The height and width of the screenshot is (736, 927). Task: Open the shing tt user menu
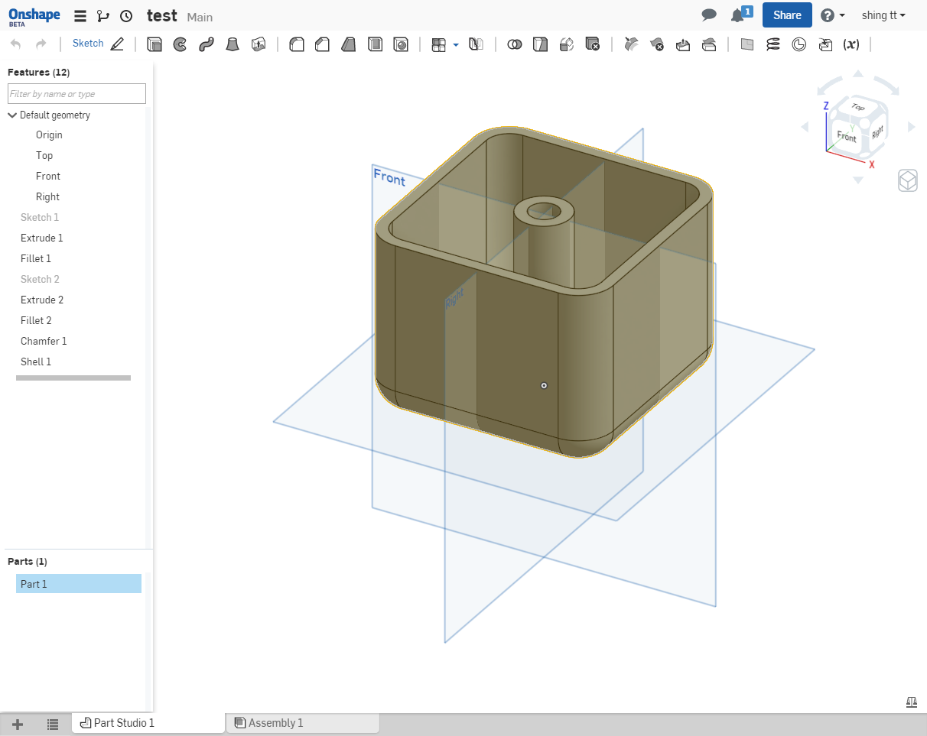pos(883,15)
